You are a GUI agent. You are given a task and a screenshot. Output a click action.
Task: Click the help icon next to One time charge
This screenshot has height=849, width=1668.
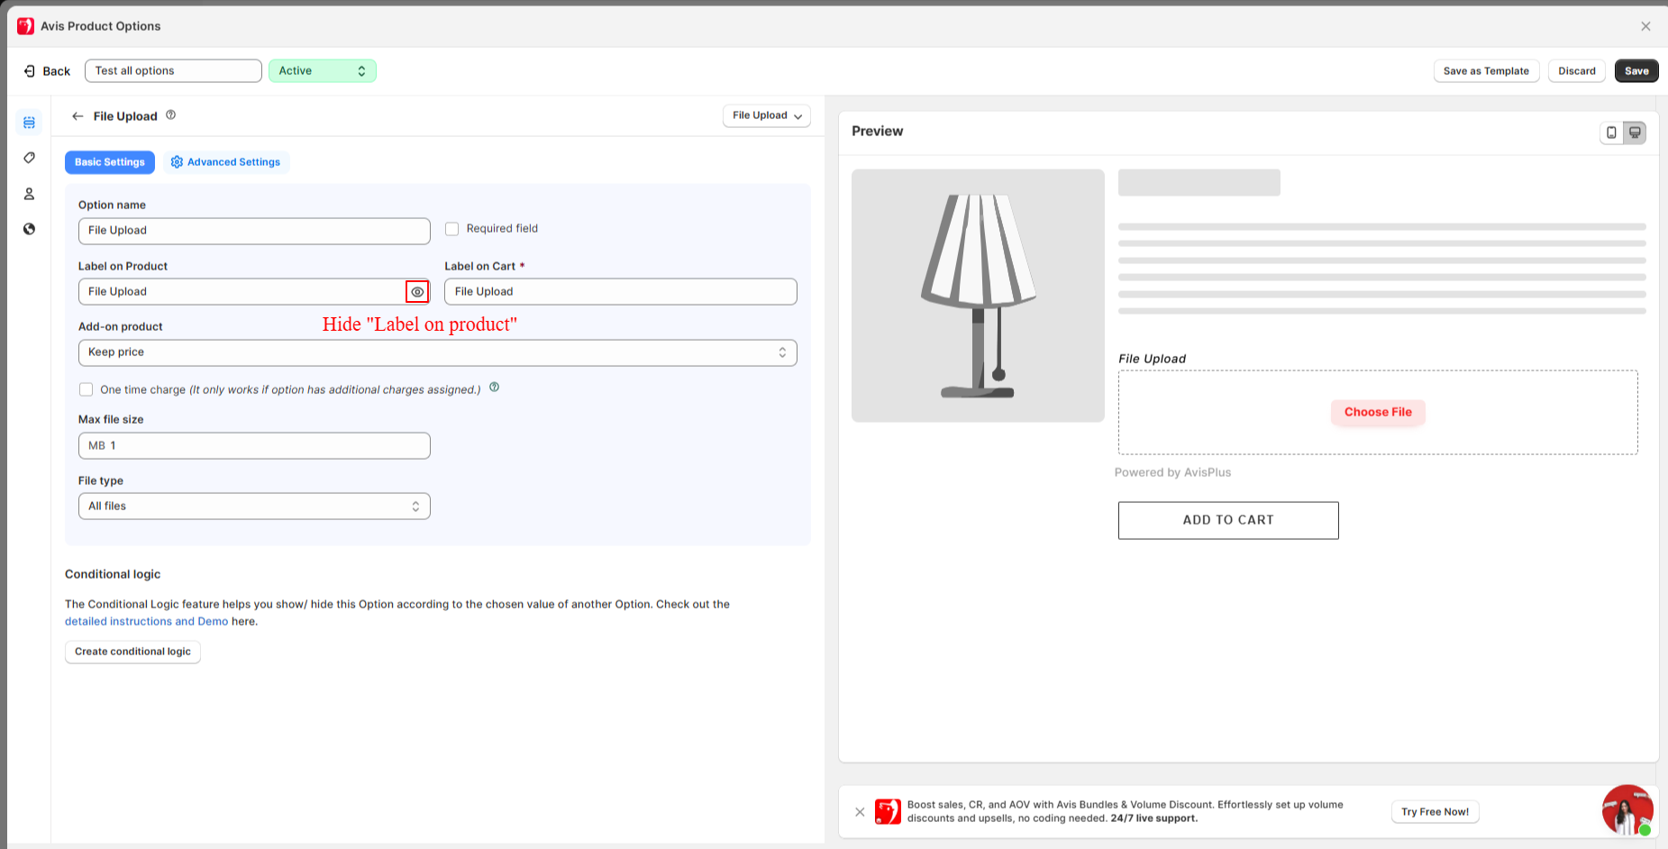click(494, 388)
